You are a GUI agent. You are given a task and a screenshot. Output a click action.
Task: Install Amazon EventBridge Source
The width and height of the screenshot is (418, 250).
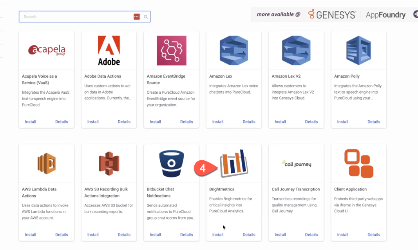155,121
